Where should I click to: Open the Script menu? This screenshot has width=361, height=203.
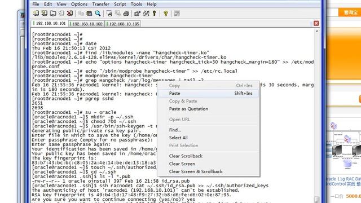tap(120, 4)
